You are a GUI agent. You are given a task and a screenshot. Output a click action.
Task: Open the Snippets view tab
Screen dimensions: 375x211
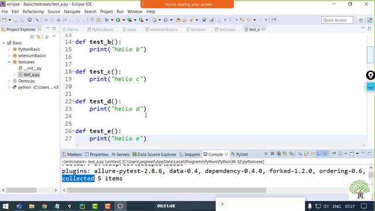190,154
